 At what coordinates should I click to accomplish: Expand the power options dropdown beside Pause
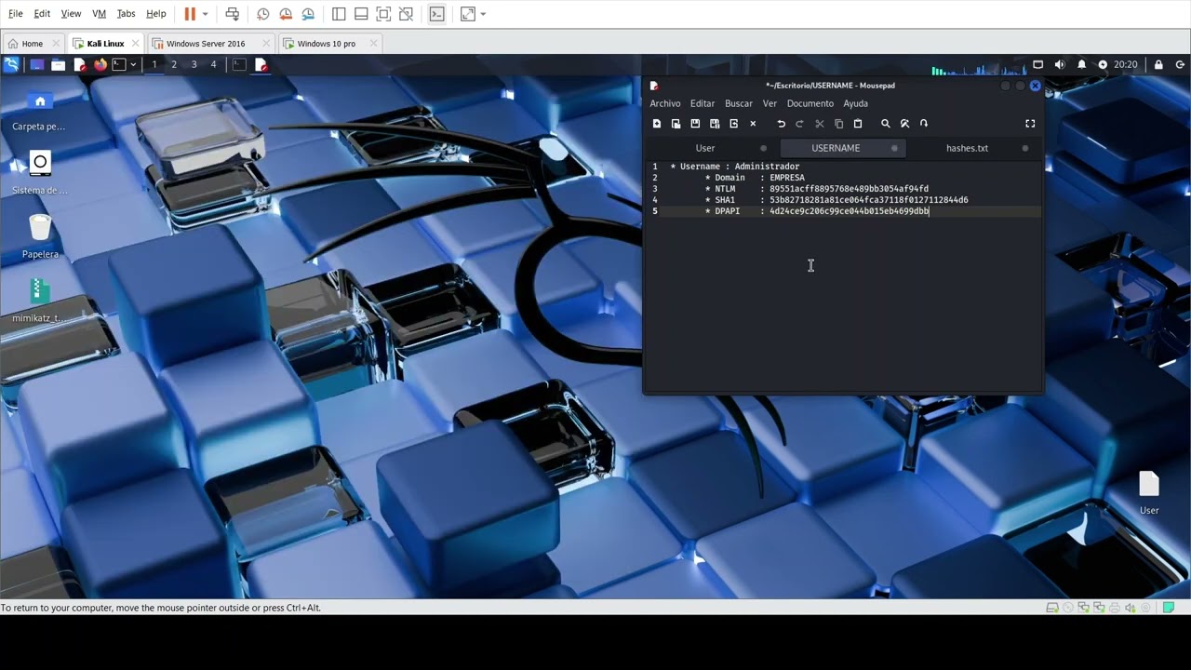[x=205, y=14]
